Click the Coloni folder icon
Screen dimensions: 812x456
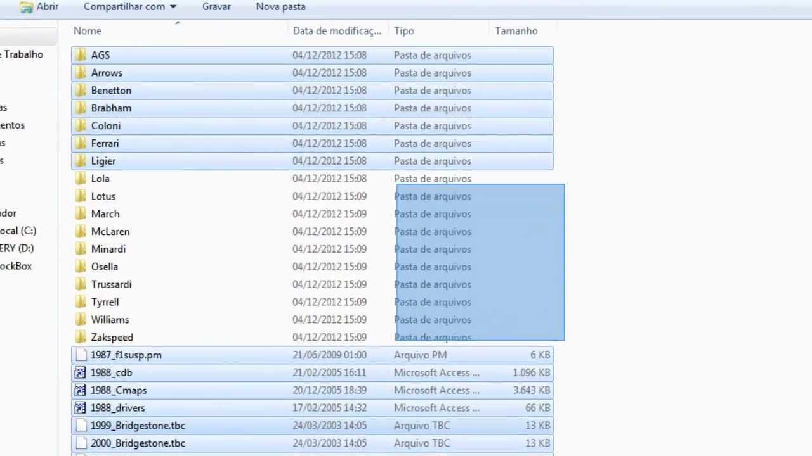(80, 126)
